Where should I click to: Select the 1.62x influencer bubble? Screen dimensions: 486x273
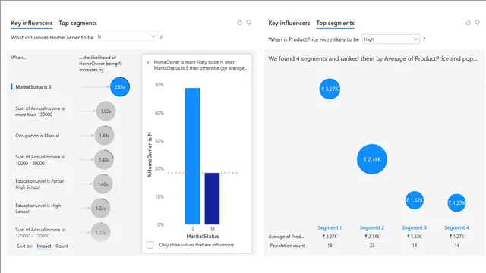click(106, 111)
